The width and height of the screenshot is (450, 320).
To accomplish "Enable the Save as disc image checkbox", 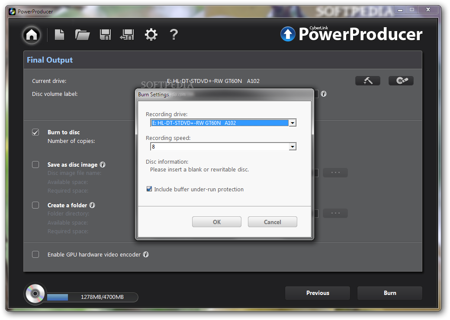I will 35,165.
